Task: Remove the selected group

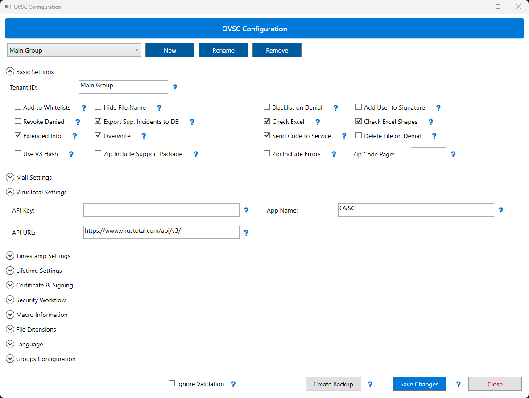Action: click(277, 50)
